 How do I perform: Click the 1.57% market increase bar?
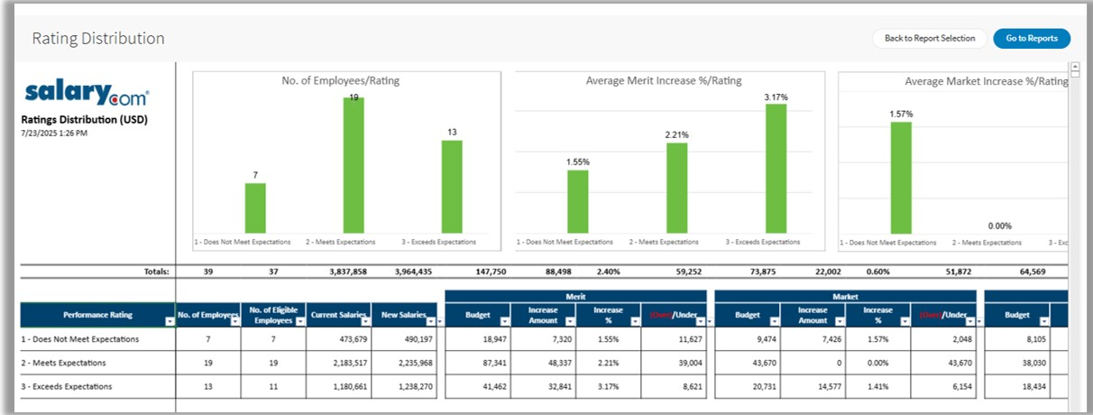point(901,178)
